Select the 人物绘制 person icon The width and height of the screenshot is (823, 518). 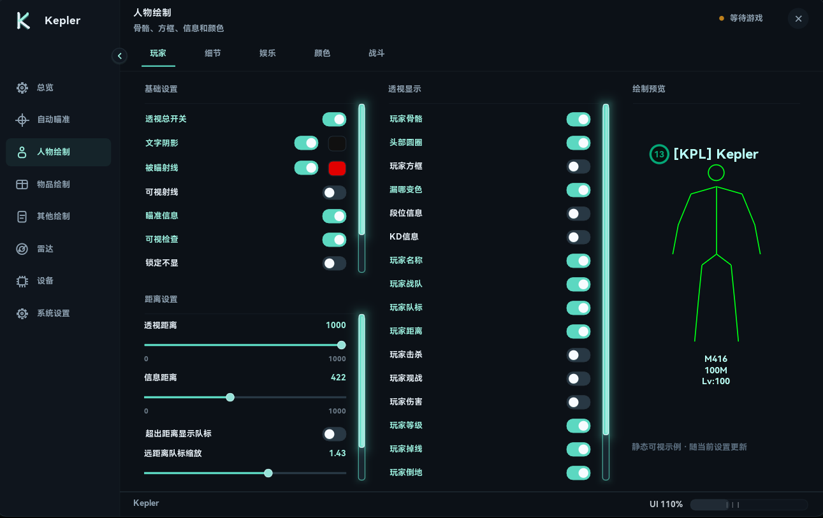coord(22,152)
